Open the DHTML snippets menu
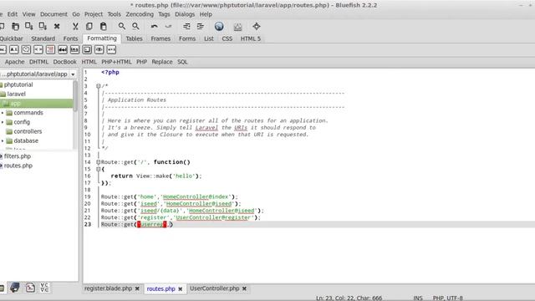The width and height of the screenshot is (535, 301). click(x=38, y=62)
